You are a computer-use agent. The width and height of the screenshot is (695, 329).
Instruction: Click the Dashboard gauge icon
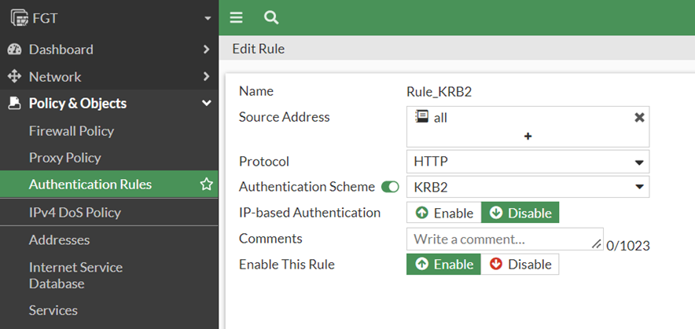click(x=14, y=49)
